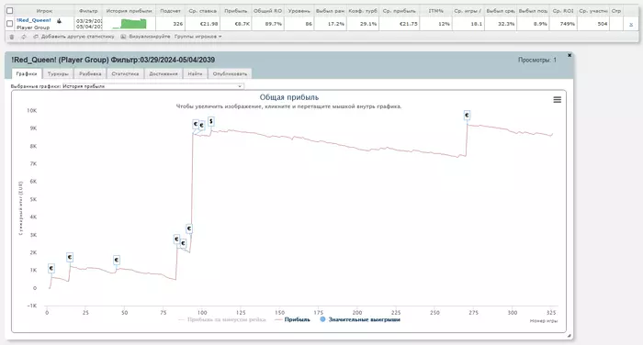Click the Добавить другую статистику link

77,37
